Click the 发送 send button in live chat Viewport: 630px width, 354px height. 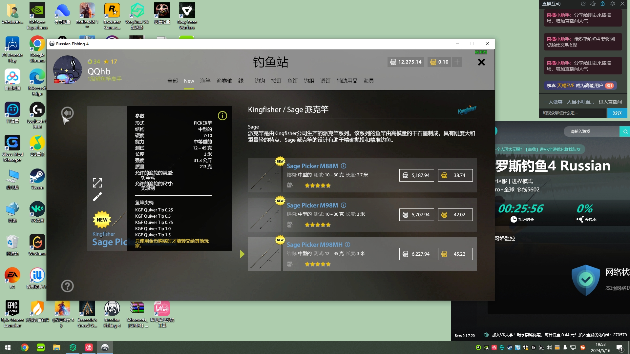pos(617,113)
